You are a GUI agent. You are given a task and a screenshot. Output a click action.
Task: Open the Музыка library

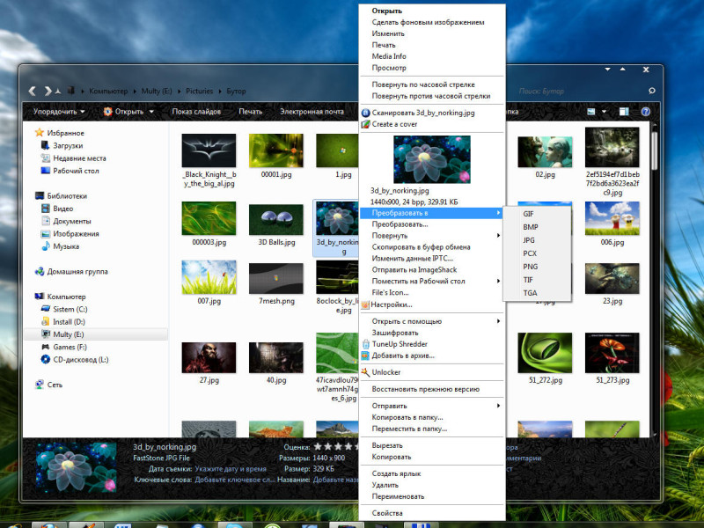(x=66, y=246)
